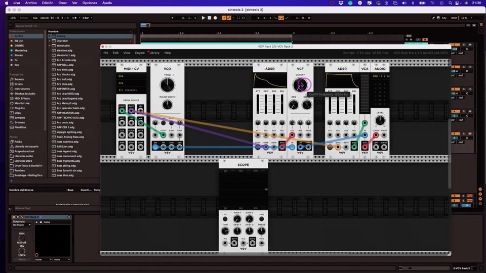Toggle the metronome icon in transport
This screenshot has width=486, height=273.
(74, 18)
